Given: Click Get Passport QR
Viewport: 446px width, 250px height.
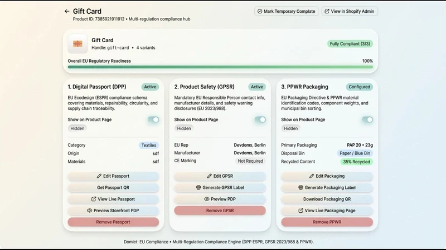Looking at the screenshot, I should (113, 188).
